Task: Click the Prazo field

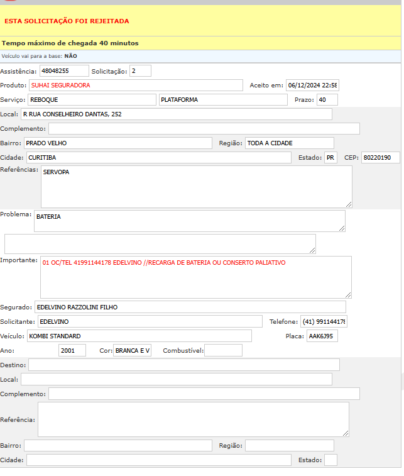Action: 327,99
